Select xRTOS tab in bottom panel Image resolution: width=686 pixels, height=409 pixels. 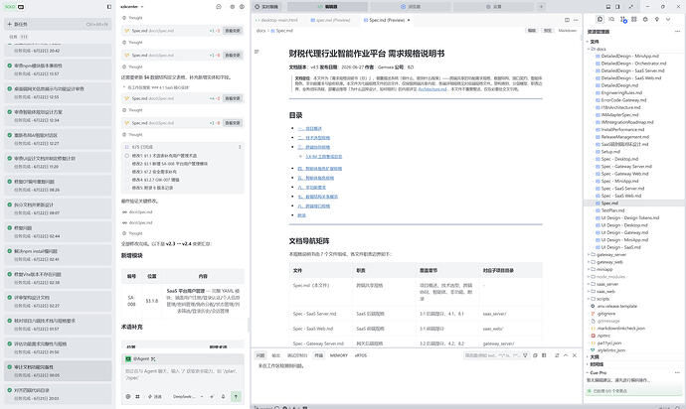[361, 355]
